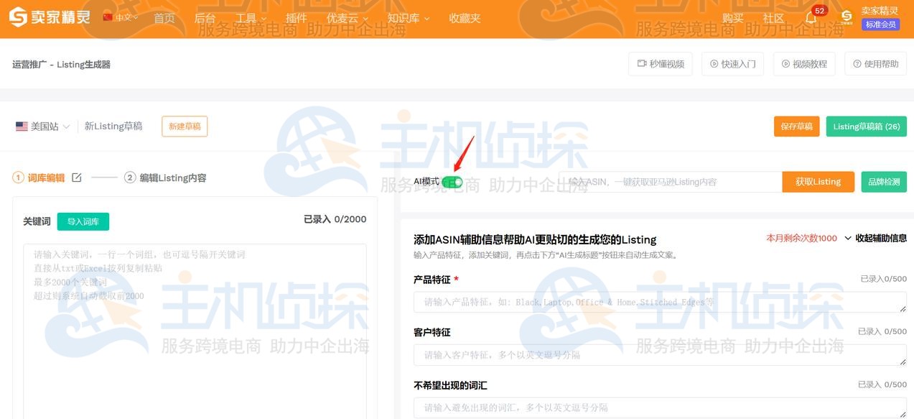
Task: Click 运营推广 - Listing生成器 breadcrumb
Action: (x=61, y=65)
